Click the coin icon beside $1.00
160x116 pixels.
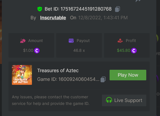coord(37,50)
